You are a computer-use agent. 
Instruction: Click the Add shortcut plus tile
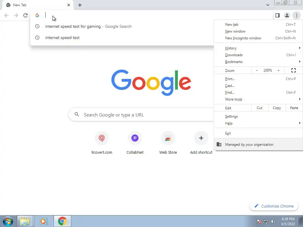(x=201, y=143)
